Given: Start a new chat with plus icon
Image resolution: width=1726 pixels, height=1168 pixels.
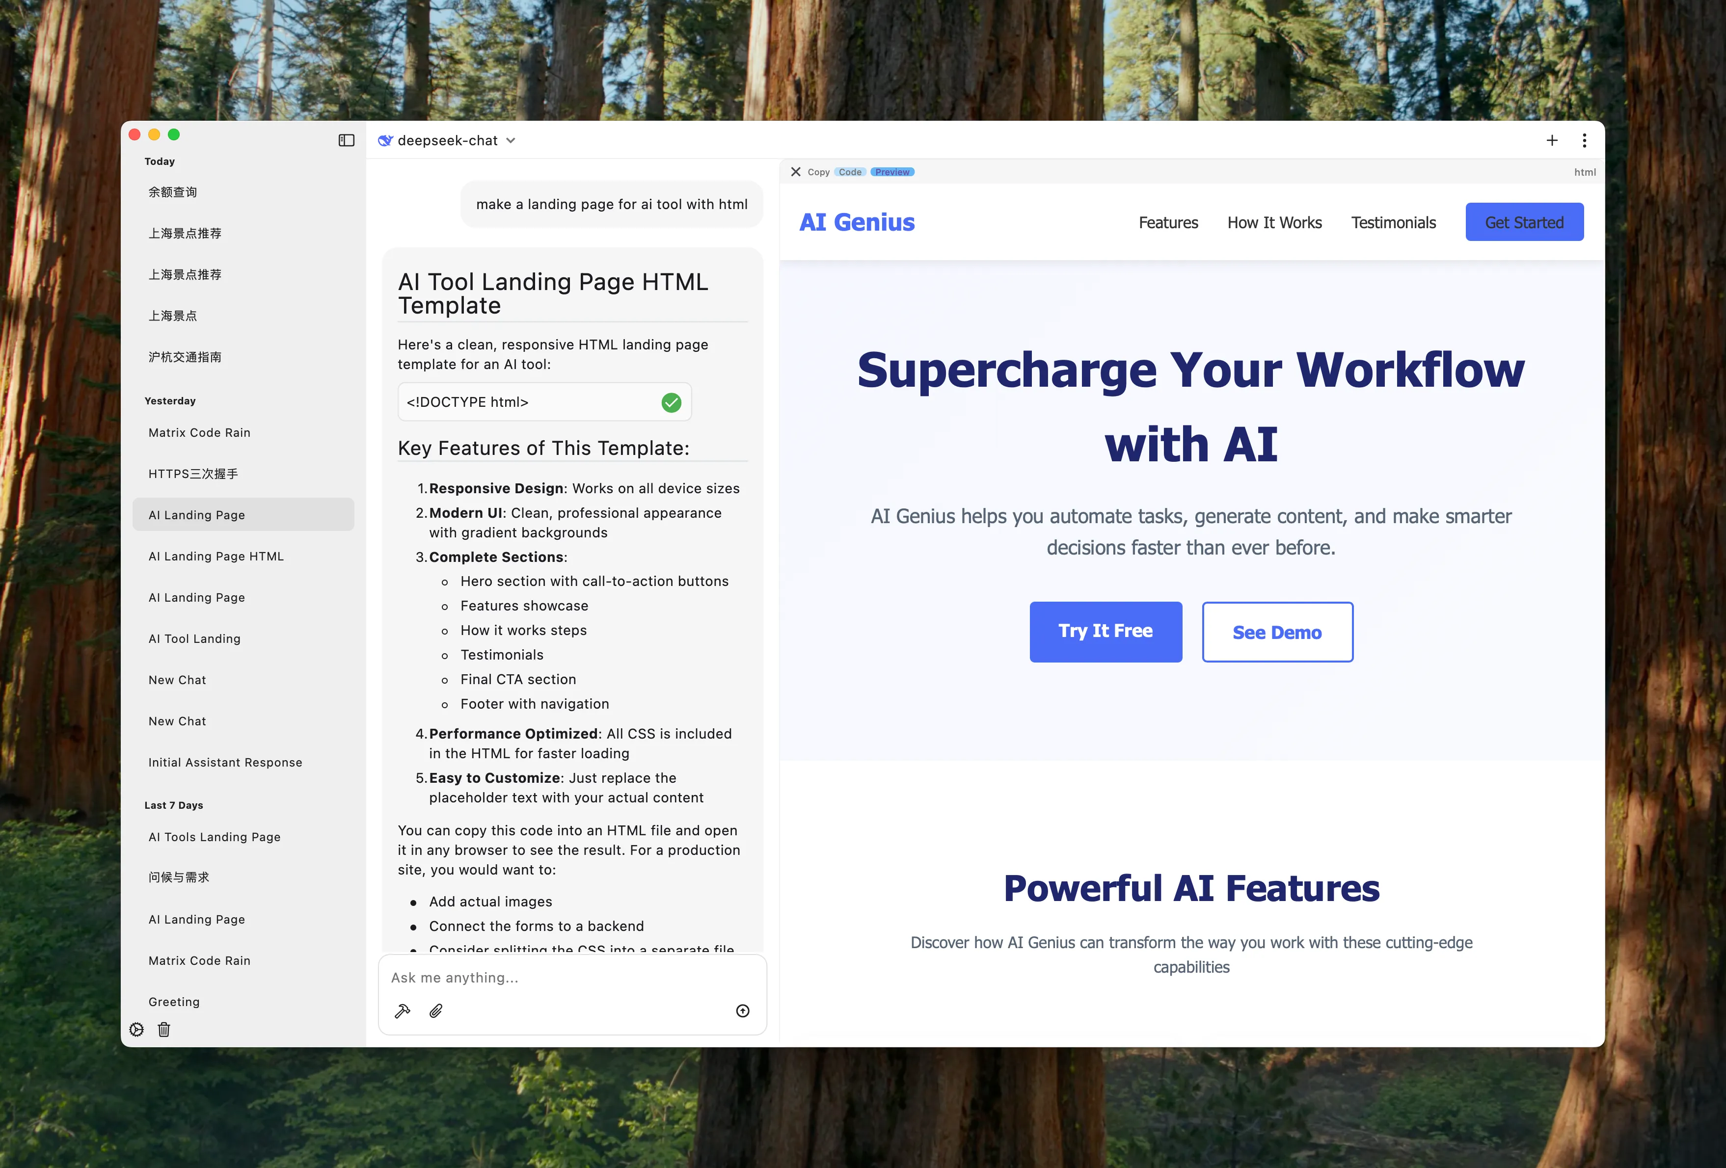Looking at the screenshot, I should pyautogui.click(x=1551, y=140).
